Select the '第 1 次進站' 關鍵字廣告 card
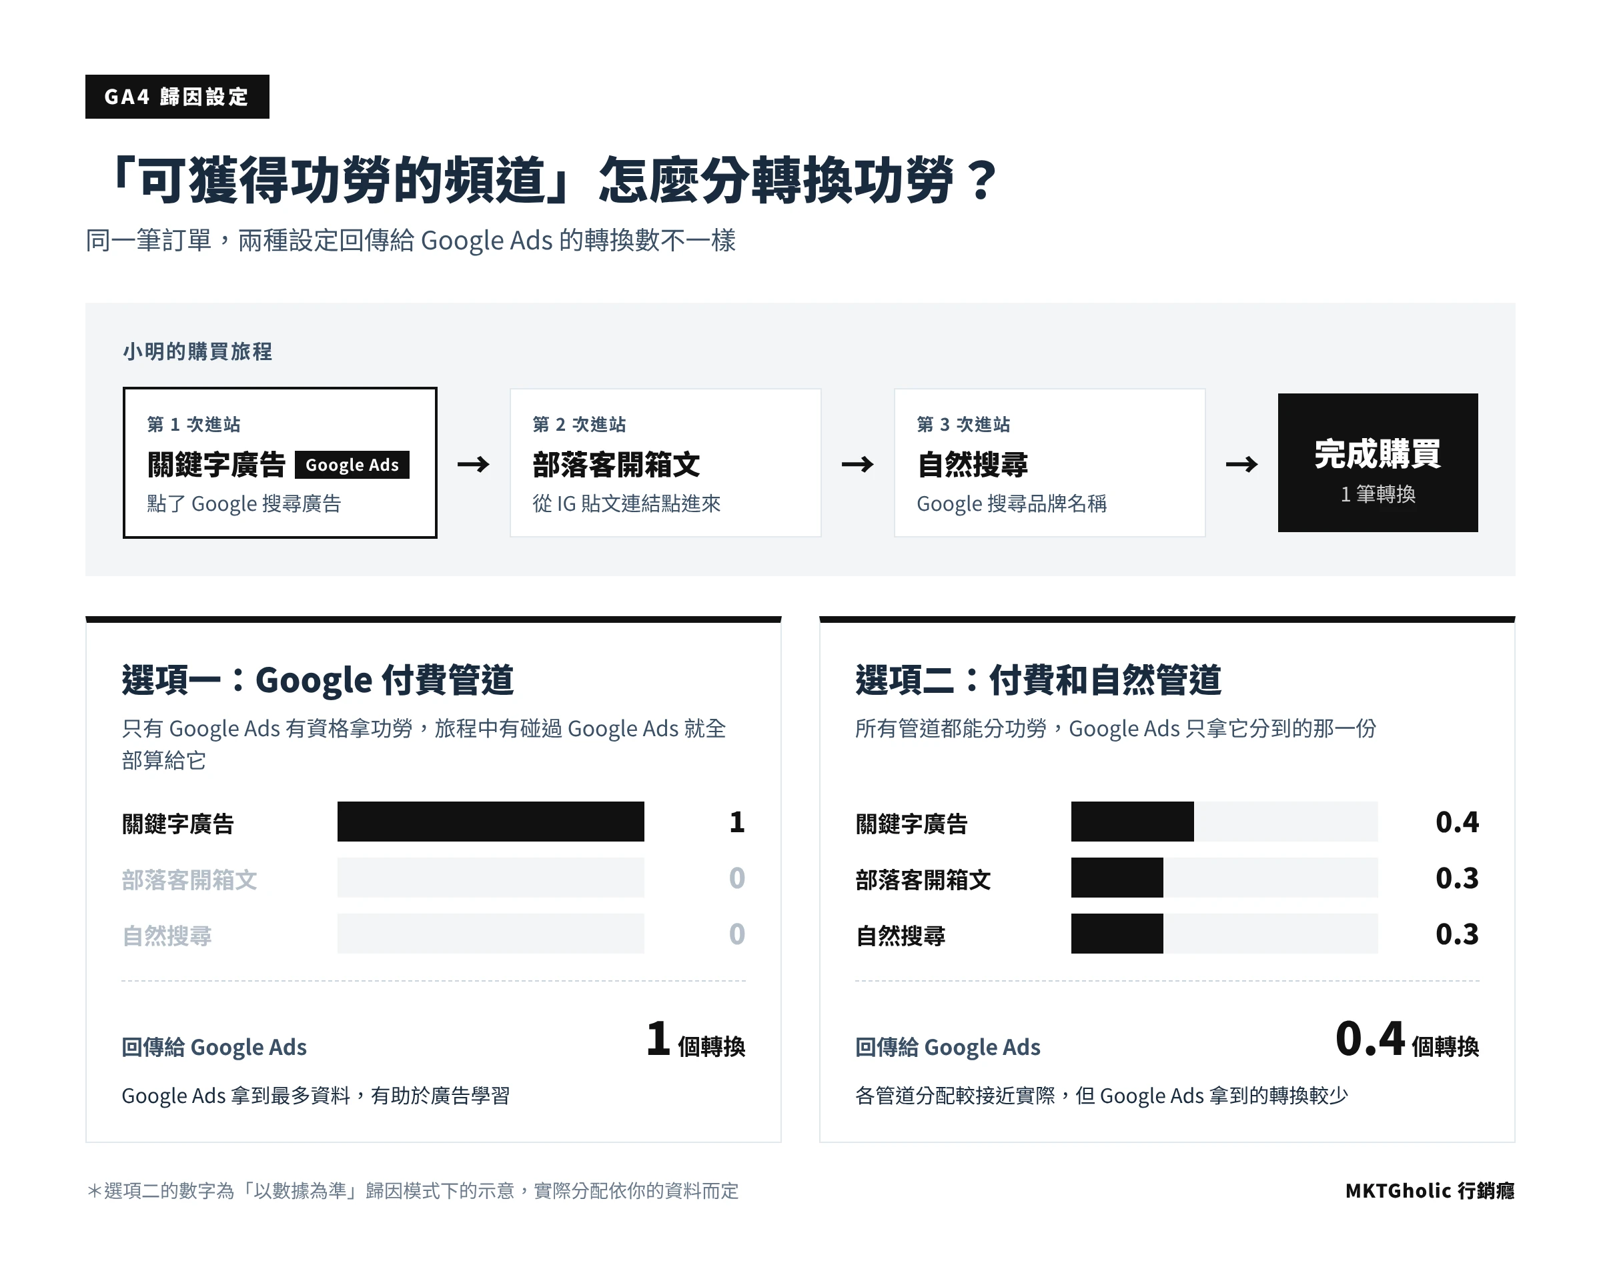1601x1263 pixels. (280, 463)
